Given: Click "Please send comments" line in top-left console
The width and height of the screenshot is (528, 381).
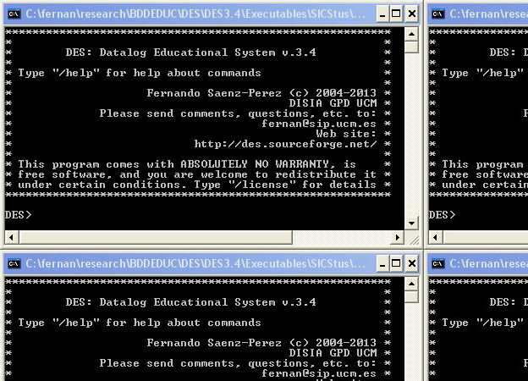Looking at the screenshot, I should (x=238, y=113).
